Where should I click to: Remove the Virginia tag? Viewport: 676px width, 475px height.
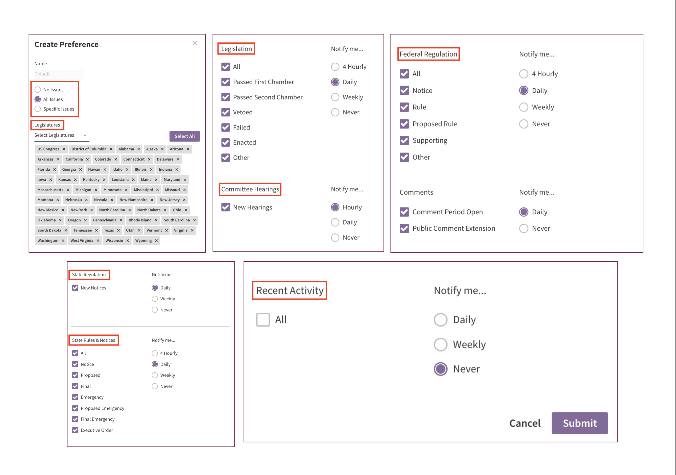coord(192,230)
